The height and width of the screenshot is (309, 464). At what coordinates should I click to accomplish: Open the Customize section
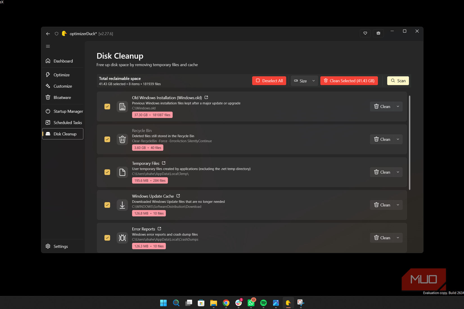coord(63,86)
